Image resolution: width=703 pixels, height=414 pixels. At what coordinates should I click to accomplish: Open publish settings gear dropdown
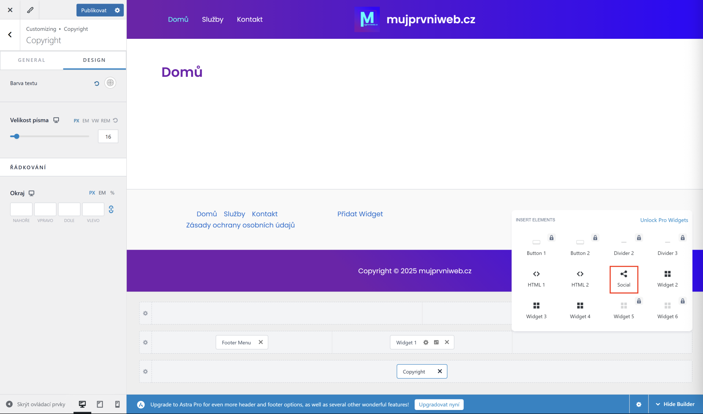click(117, 10)
